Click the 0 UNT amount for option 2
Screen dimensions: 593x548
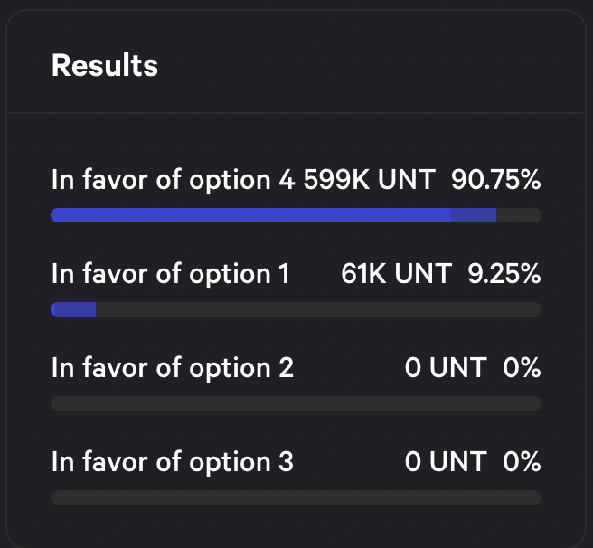tap(446, 367)
